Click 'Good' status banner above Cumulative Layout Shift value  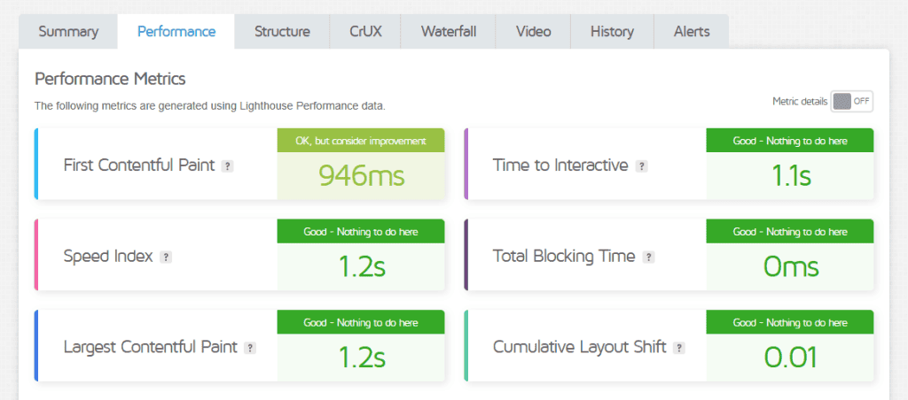pyautogui.click(x=790, y=322)
